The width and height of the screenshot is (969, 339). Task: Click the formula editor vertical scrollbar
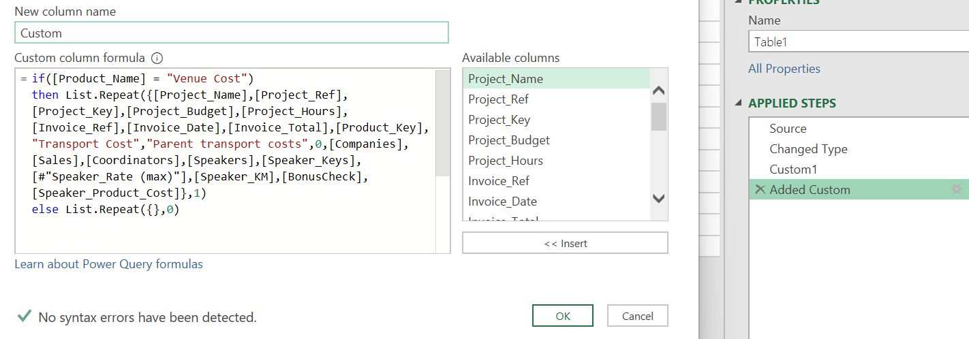point(443,123)
